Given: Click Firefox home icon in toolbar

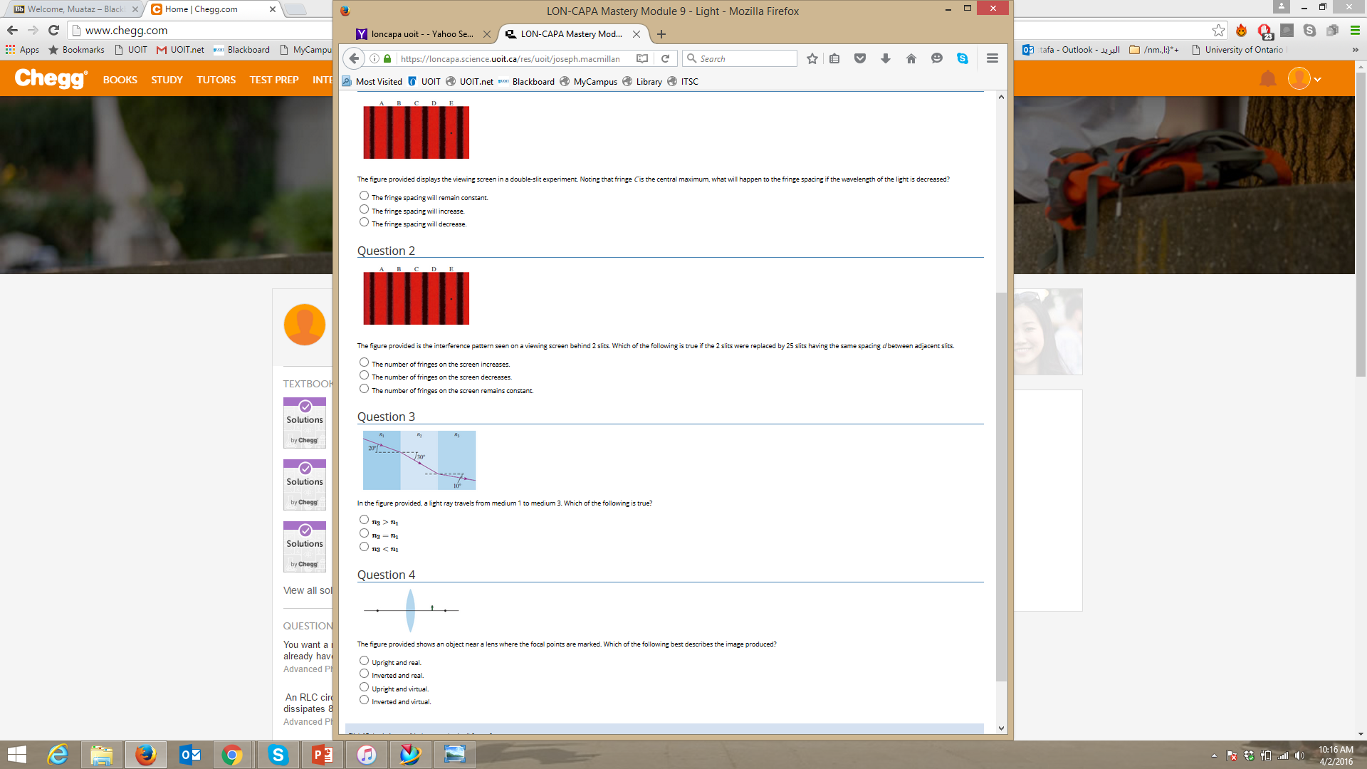Looking at the screenshot, I should [911, 59].
